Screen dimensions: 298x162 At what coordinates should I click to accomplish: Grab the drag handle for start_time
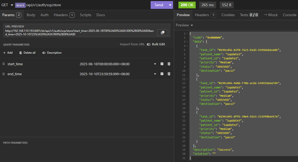pos(4,64)
